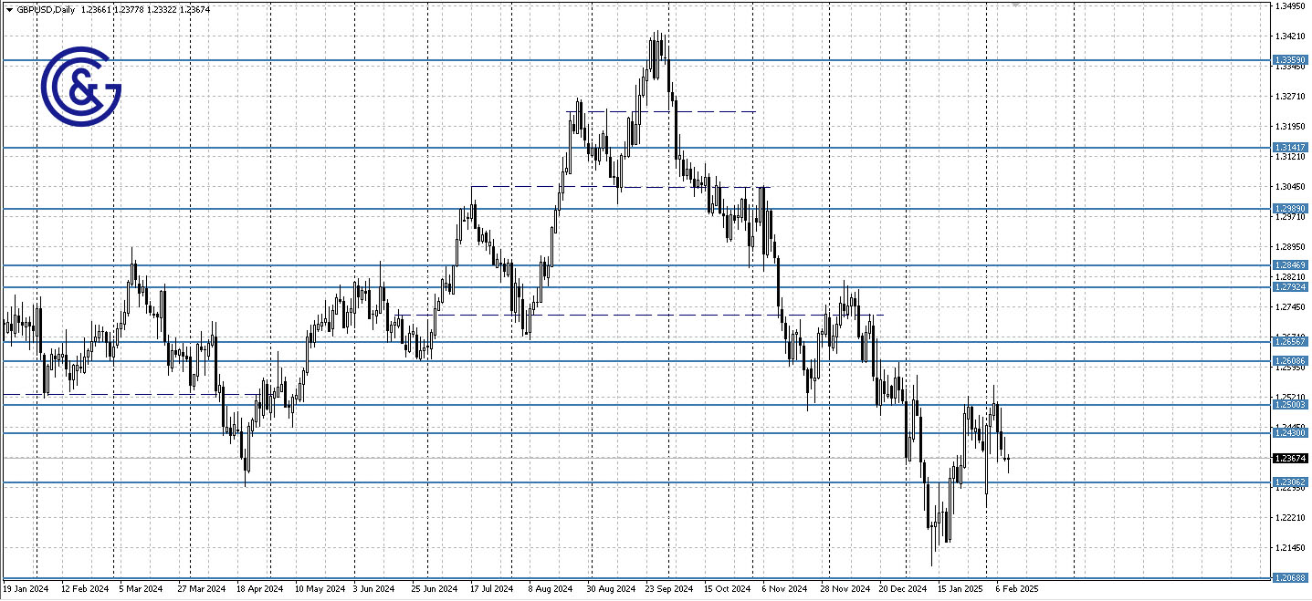Click the 1.28469 support price tag
The image size is (1312, 601).
1290,264
